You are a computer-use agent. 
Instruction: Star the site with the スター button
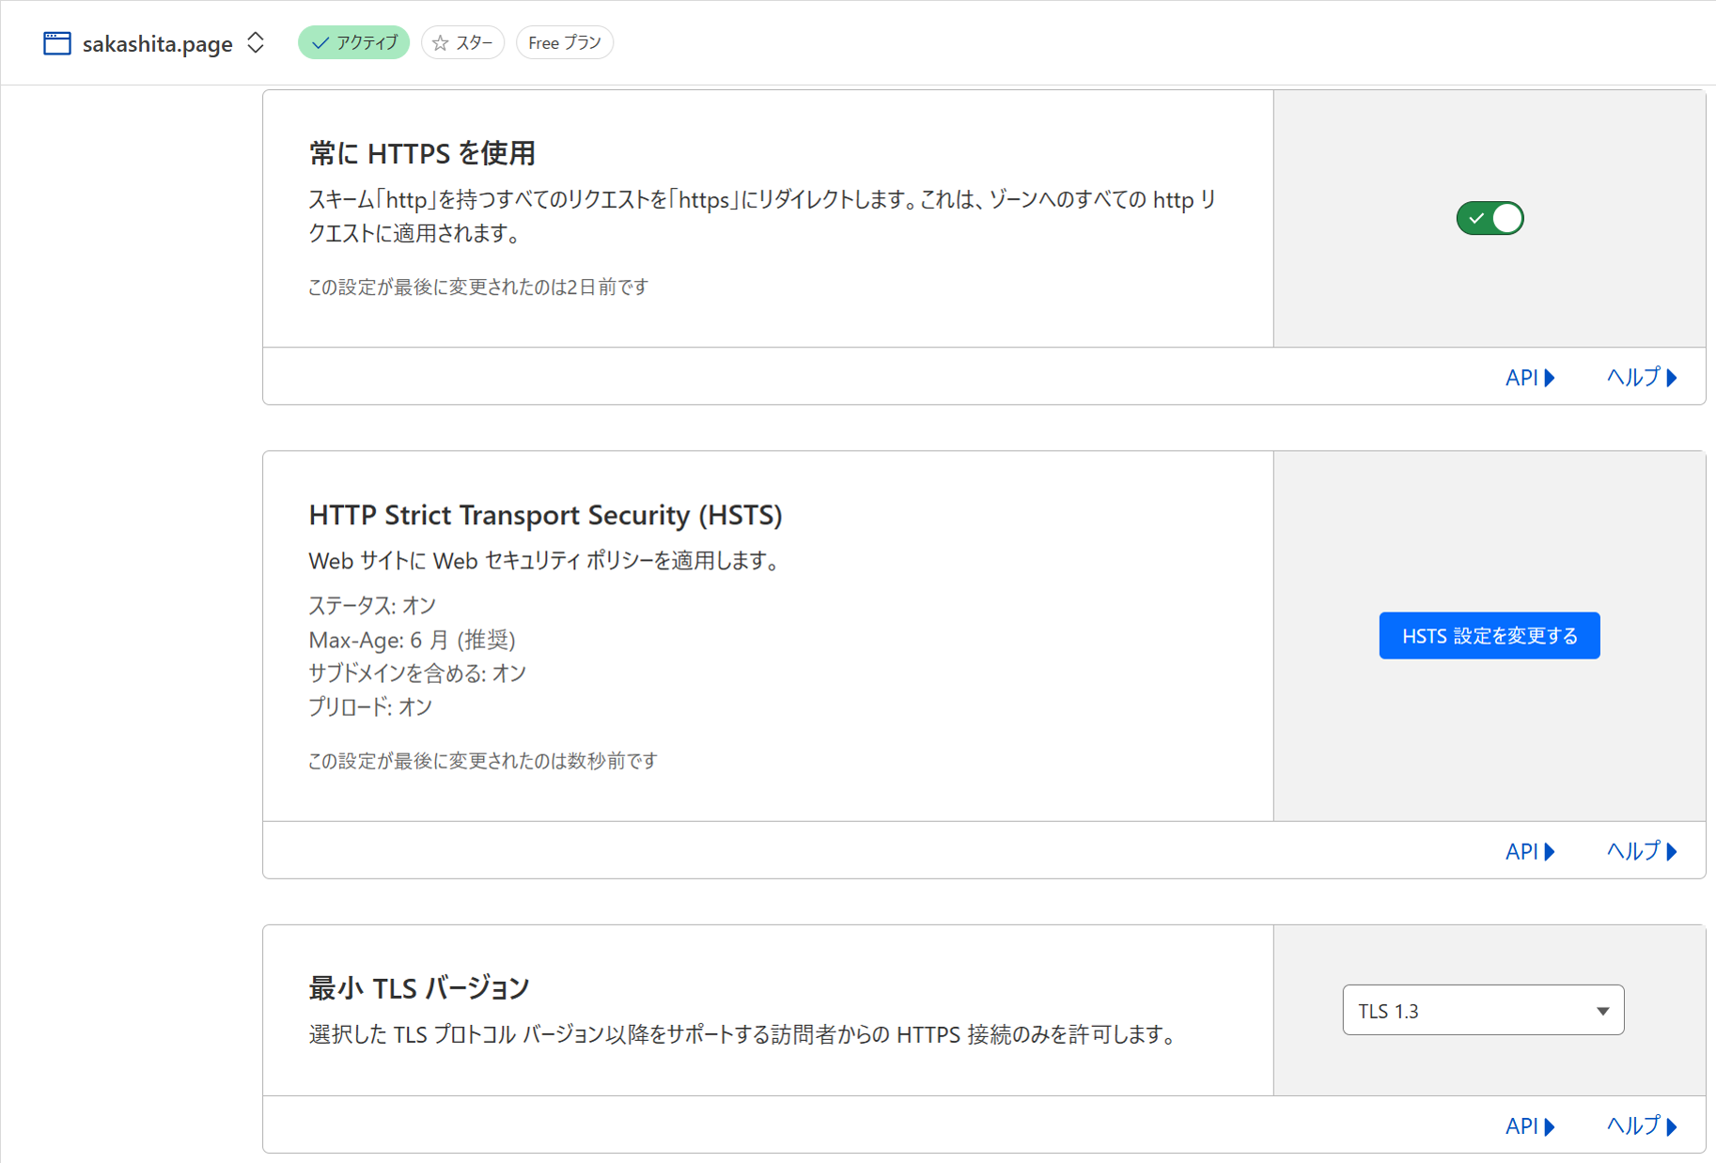pyautogui.click(x=462, y=42)
